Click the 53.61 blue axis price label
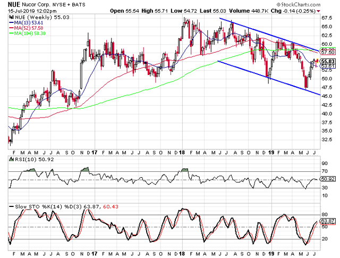340x258 pixels. click(328, 66)
